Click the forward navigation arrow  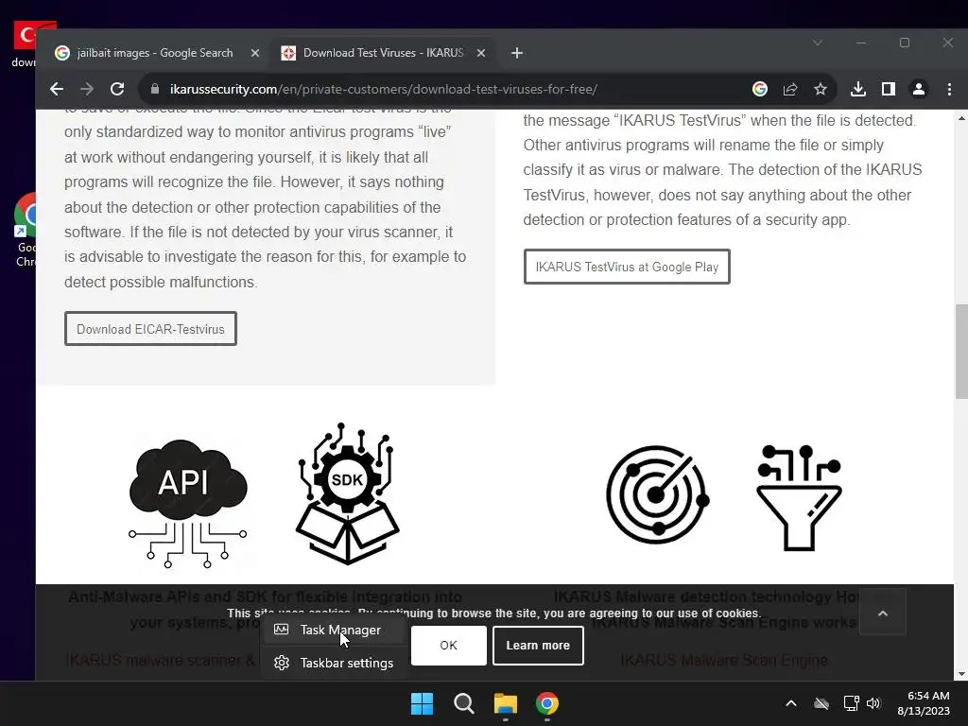[x=87, y=89]
